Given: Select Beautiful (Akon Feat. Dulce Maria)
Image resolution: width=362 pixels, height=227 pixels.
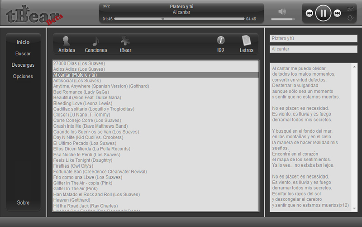Looking at the screenshot, I should click(x=156, y=97).
